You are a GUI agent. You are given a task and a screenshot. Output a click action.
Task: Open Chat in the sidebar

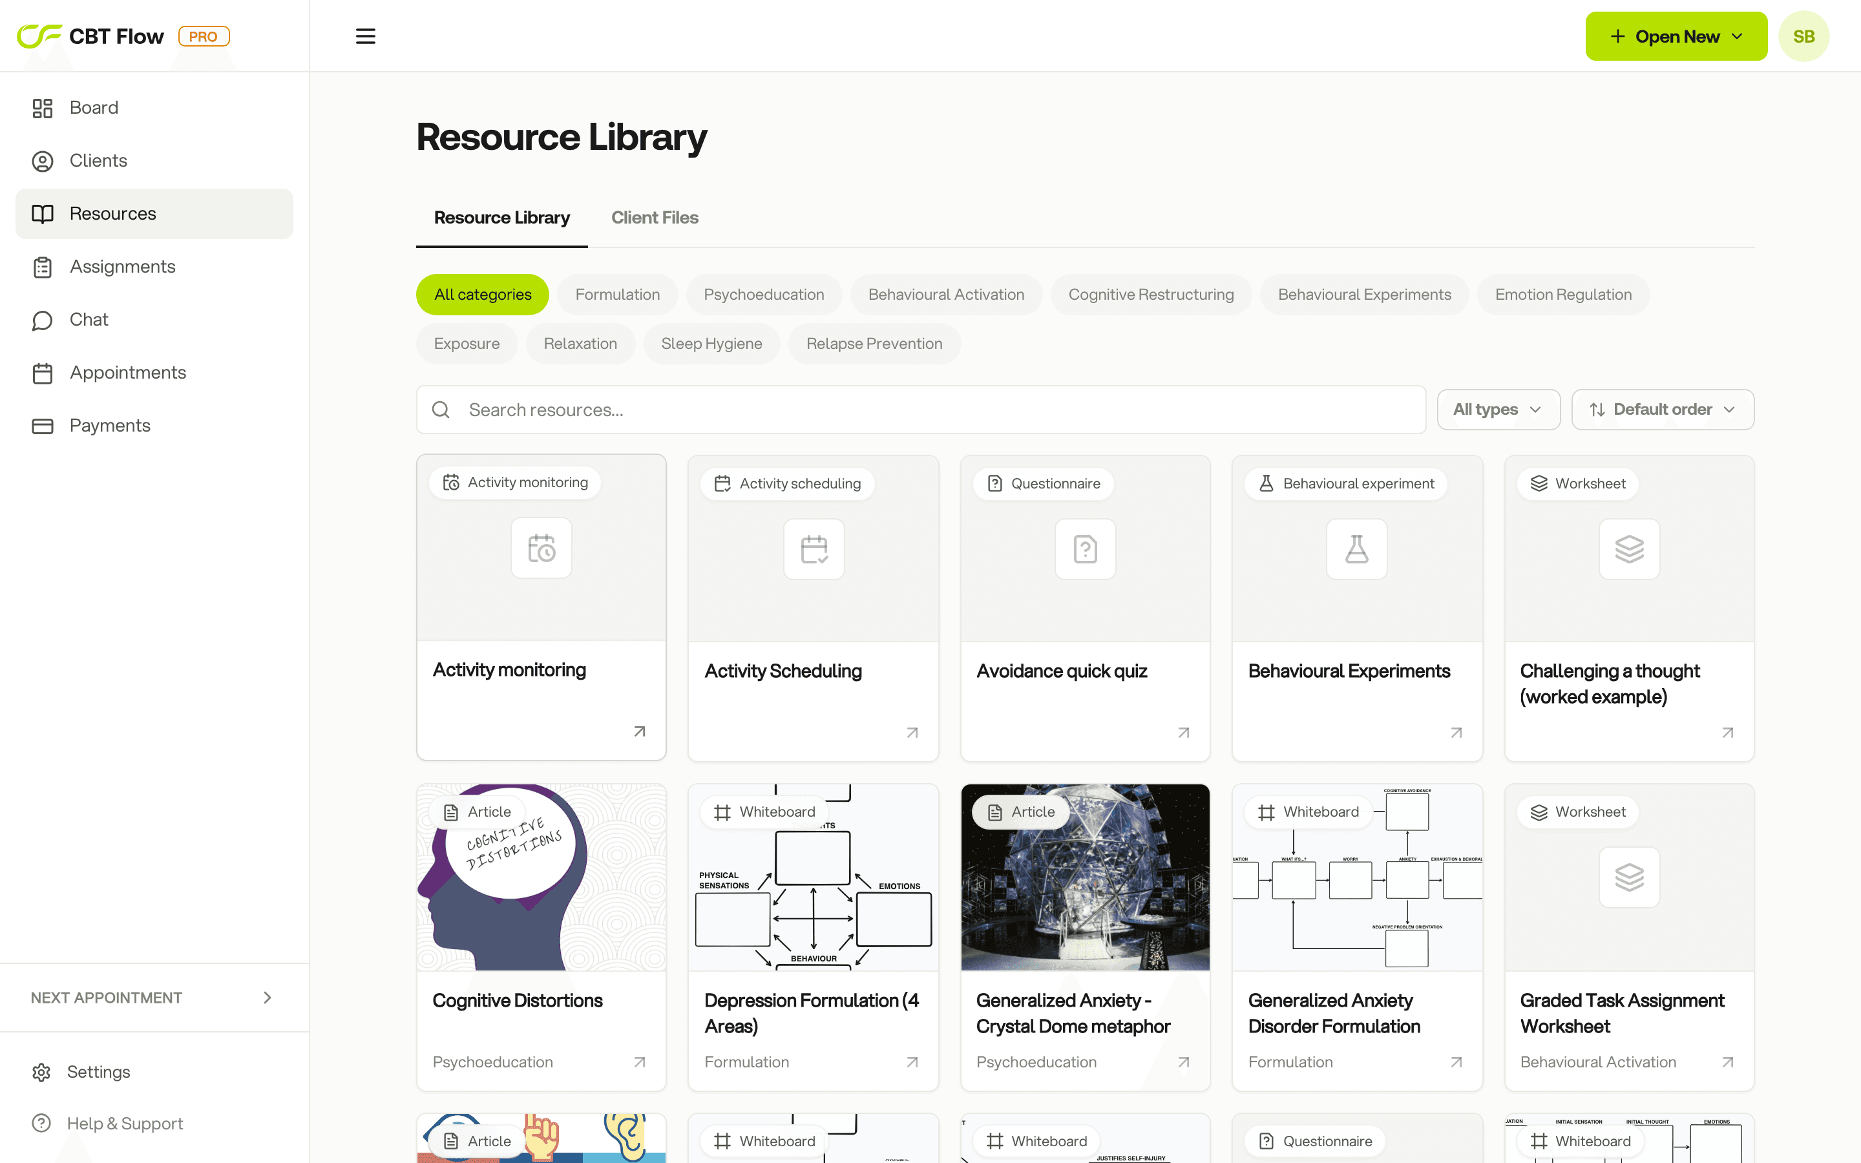point(154,320)
